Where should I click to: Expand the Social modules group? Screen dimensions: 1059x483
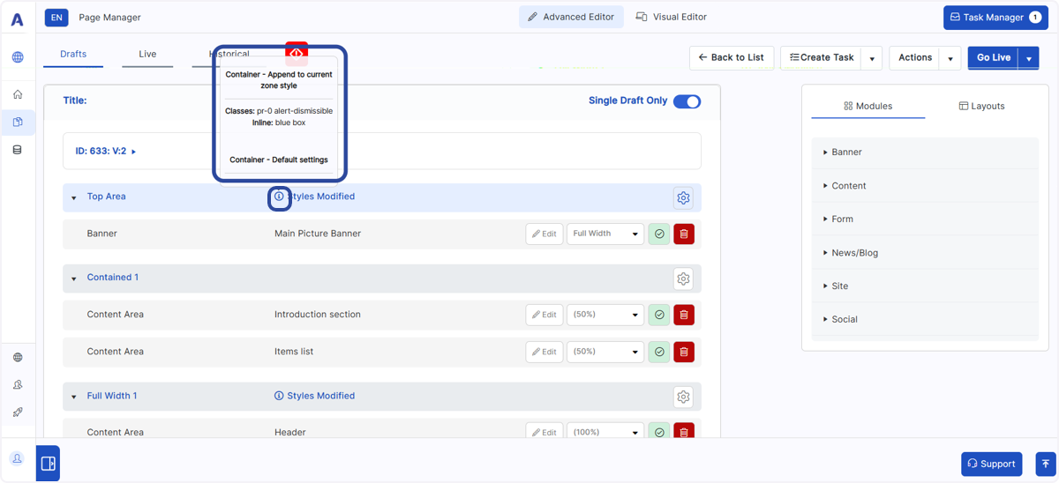tap(925, 320)
